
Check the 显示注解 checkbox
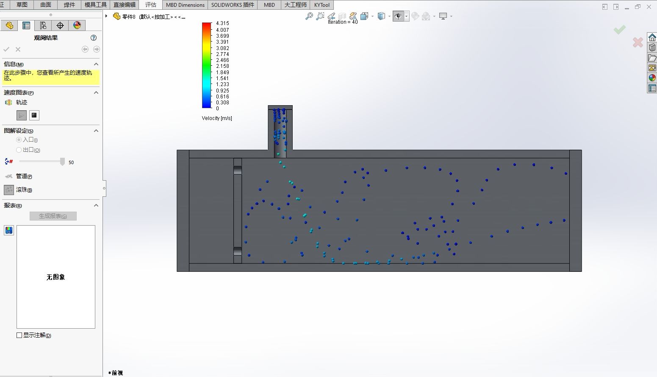pyautogui.click(x=19, y=335)
